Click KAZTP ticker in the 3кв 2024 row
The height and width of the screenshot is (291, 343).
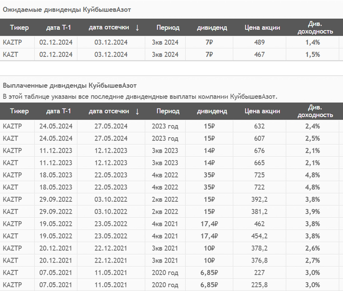point(12,42)
